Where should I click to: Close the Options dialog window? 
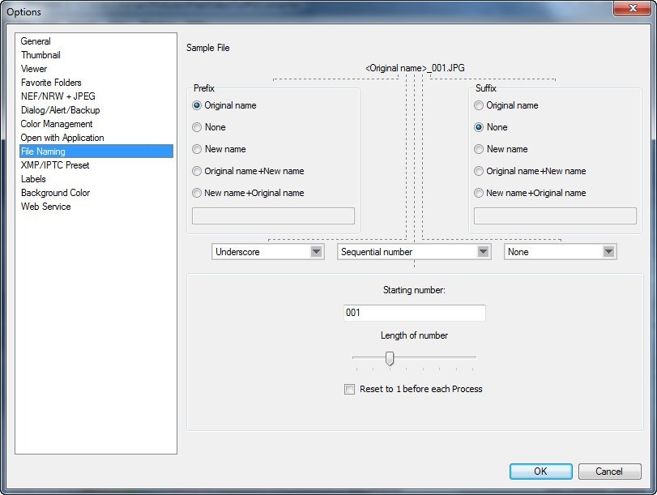coord(628,11)
